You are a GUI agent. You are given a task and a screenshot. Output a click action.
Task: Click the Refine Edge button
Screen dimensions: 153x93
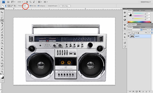pos(65,6)
